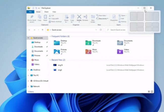The height and width of the screenshot is (112, 164).
Task: Open the Videos frequent folder
Action: coord(123,52)
